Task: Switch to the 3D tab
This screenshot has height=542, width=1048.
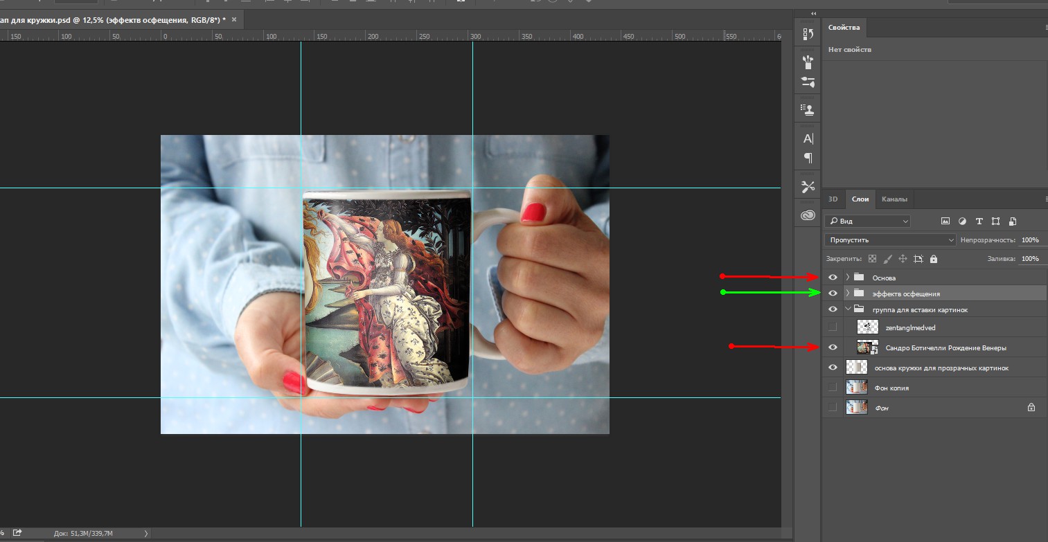Action: 833,199
